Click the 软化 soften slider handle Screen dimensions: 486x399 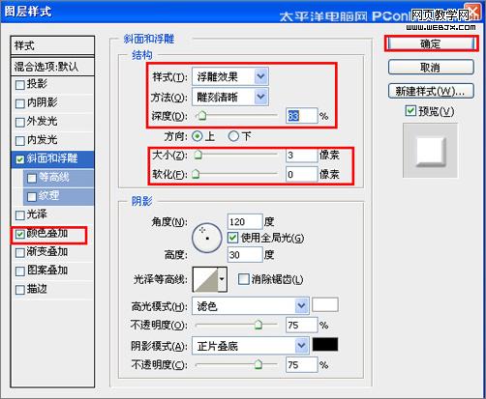196,175
